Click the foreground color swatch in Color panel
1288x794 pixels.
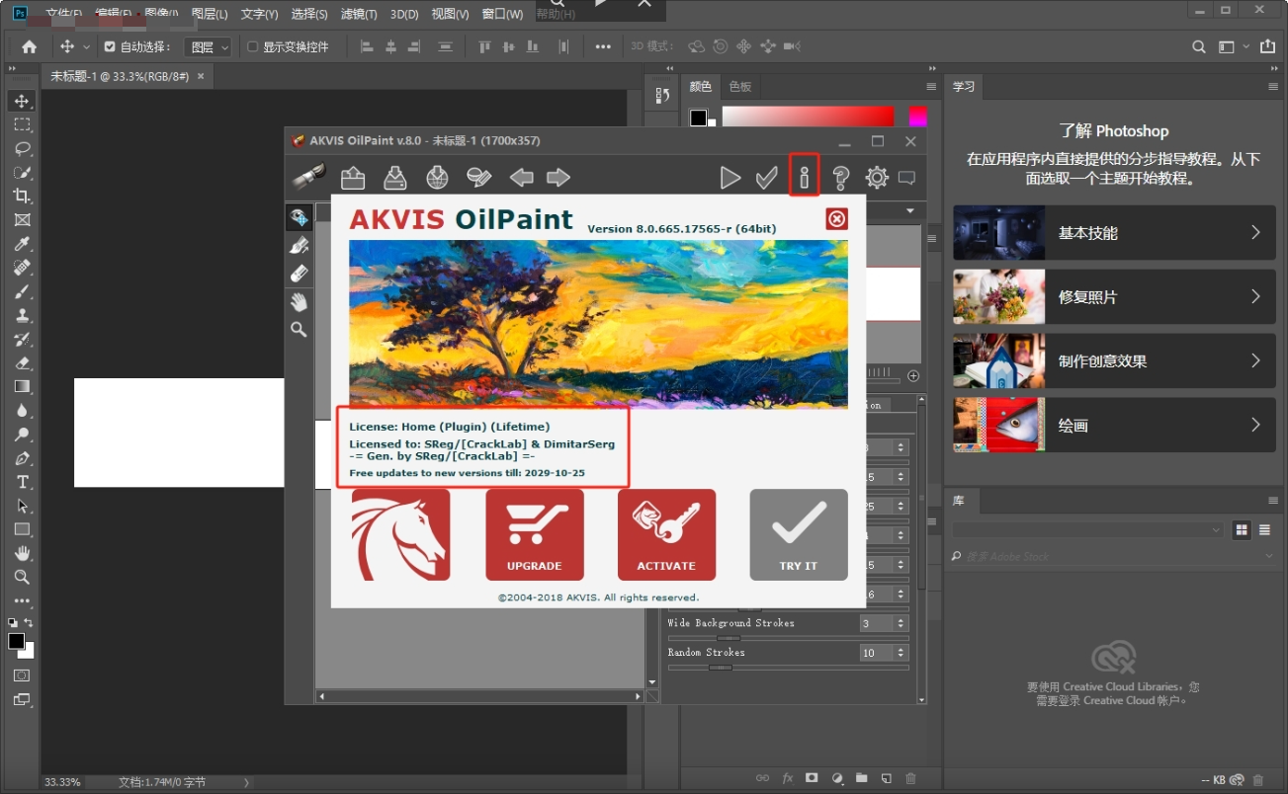click(699, 119)
